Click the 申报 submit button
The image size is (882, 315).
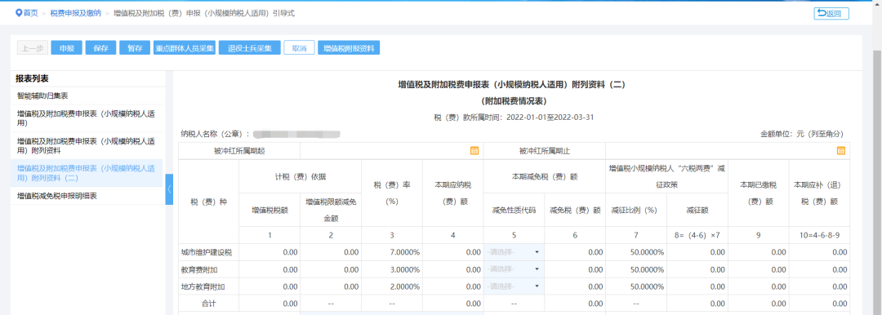pyautogui.click(x=67, y=48)
